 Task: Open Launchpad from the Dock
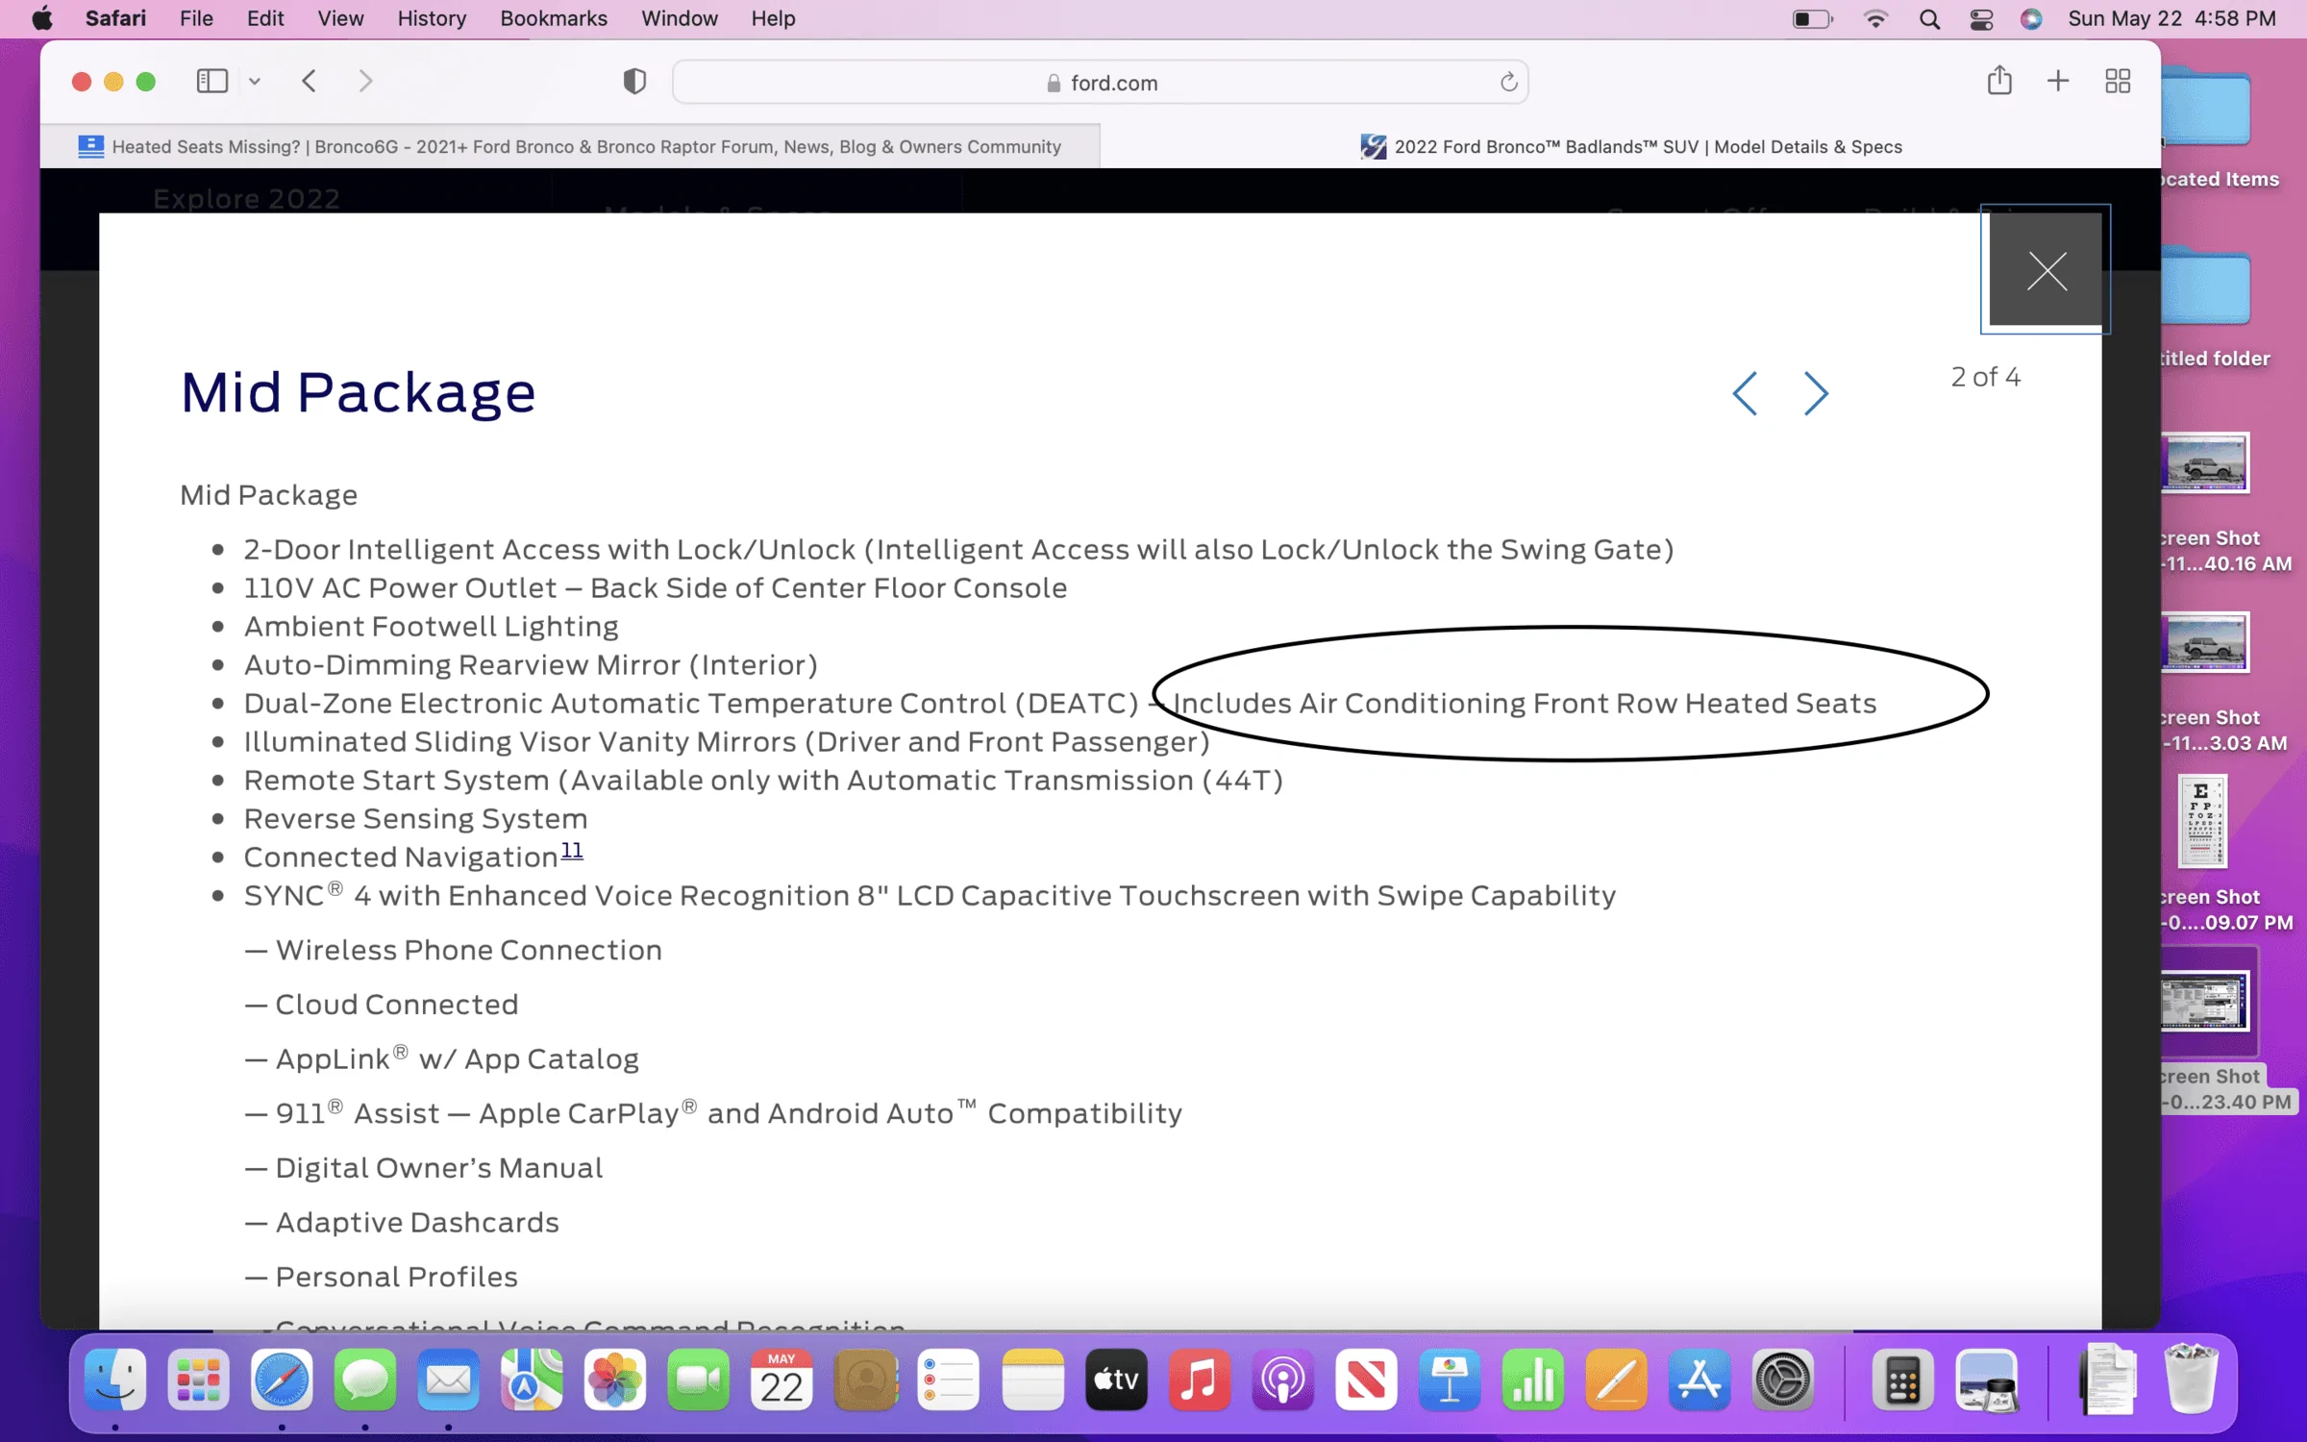point(198,1380)
